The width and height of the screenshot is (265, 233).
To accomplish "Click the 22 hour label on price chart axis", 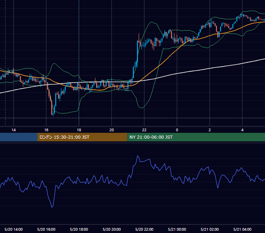I will coord(144,130).
